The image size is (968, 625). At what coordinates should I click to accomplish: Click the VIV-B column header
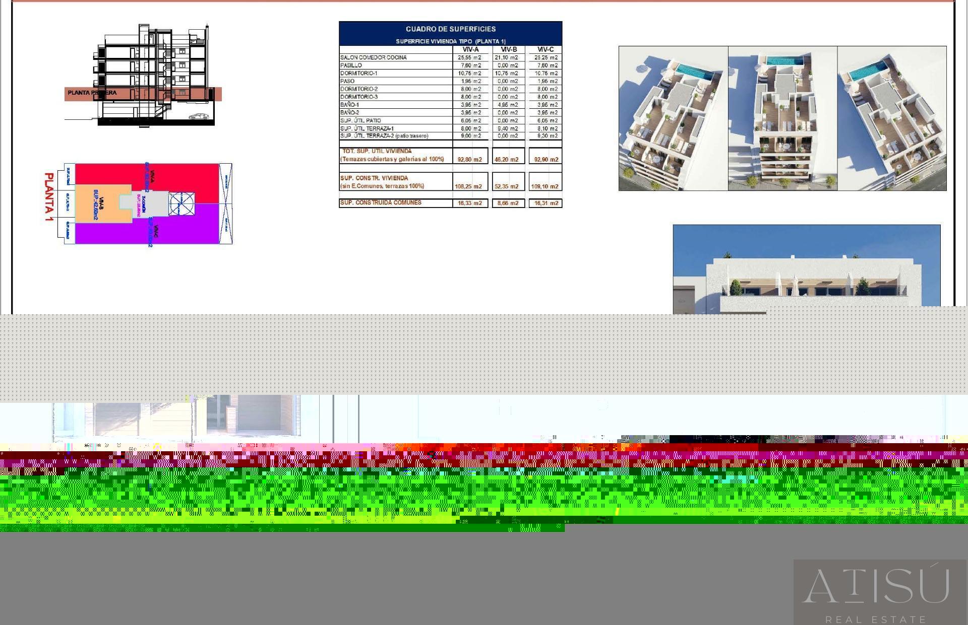pos(508,49)
